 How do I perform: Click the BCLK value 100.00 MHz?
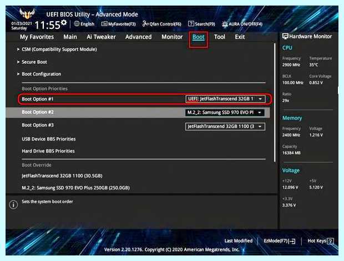pos(292,83)
